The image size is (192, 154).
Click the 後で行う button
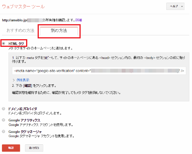(x=34, y=148)
